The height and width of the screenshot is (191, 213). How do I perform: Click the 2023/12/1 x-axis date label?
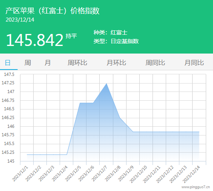click(20, 174)
